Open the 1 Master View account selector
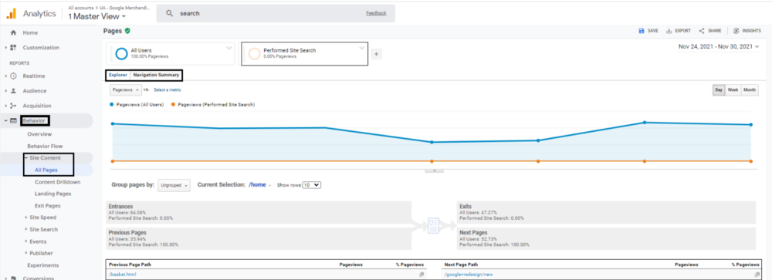 pos(96,17)
